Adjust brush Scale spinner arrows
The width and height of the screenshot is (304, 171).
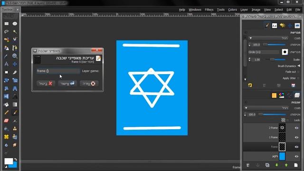tap(249, 59)
